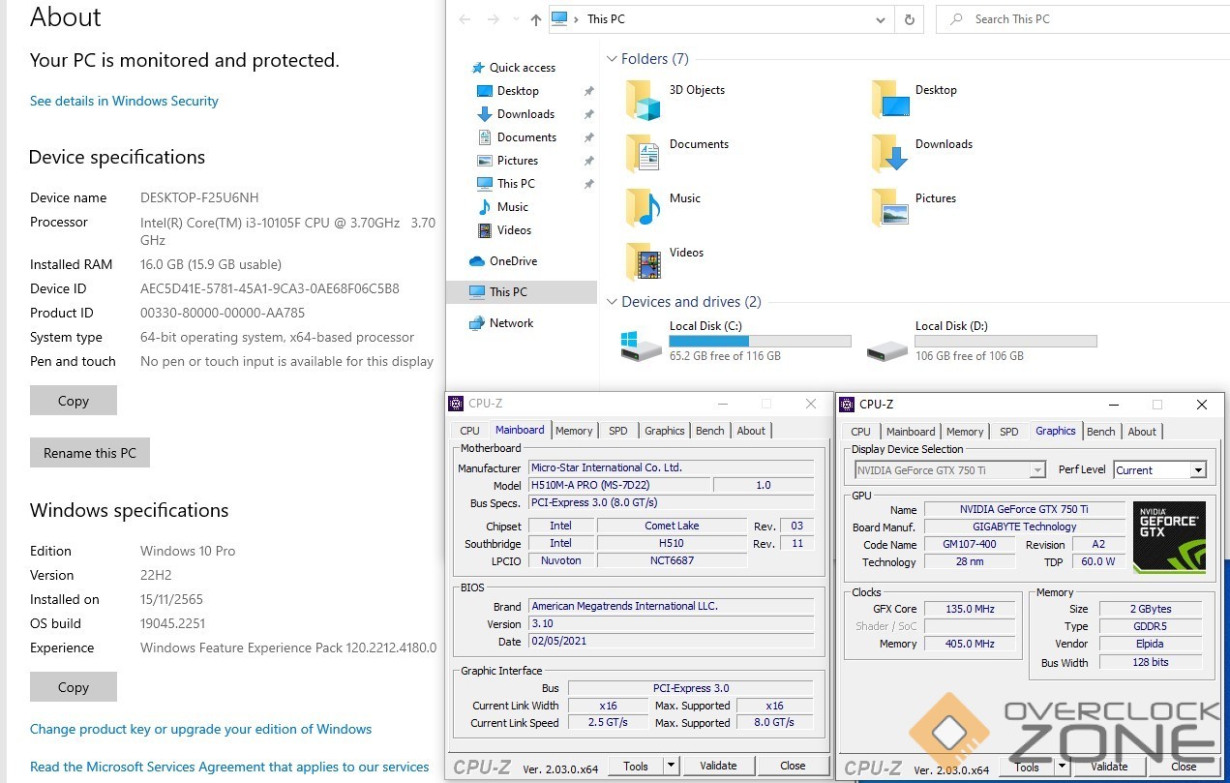1230x783 pixels.
Task: Open the Videos folder icon
Action: click(x=644, y=261)
